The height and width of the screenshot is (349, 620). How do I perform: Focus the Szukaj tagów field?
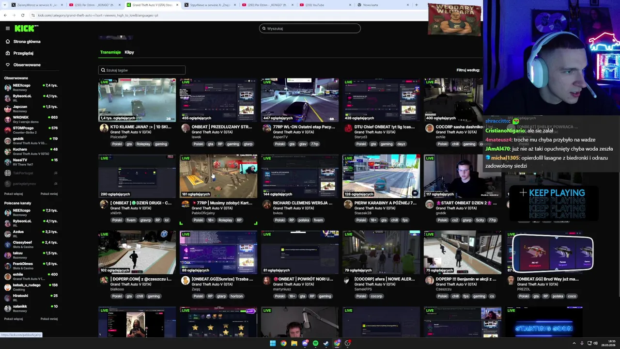[x=141, y=70]
